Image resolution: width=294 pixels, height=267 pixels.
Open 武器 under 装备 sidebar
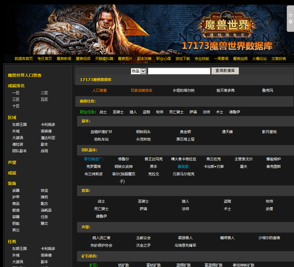pos(16,191)
